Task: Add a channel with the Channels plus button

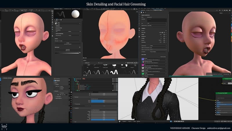Action: [166, 31]
